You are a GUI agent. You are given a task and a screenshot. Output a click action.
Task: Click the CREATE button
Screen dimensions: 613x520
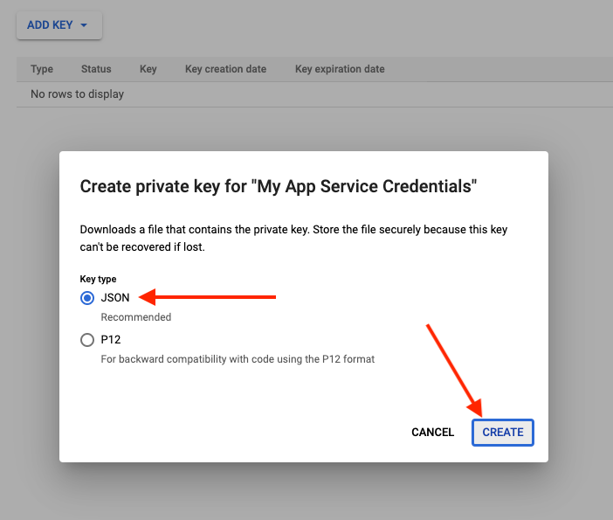pyautogui.click(x=503, y=433)
